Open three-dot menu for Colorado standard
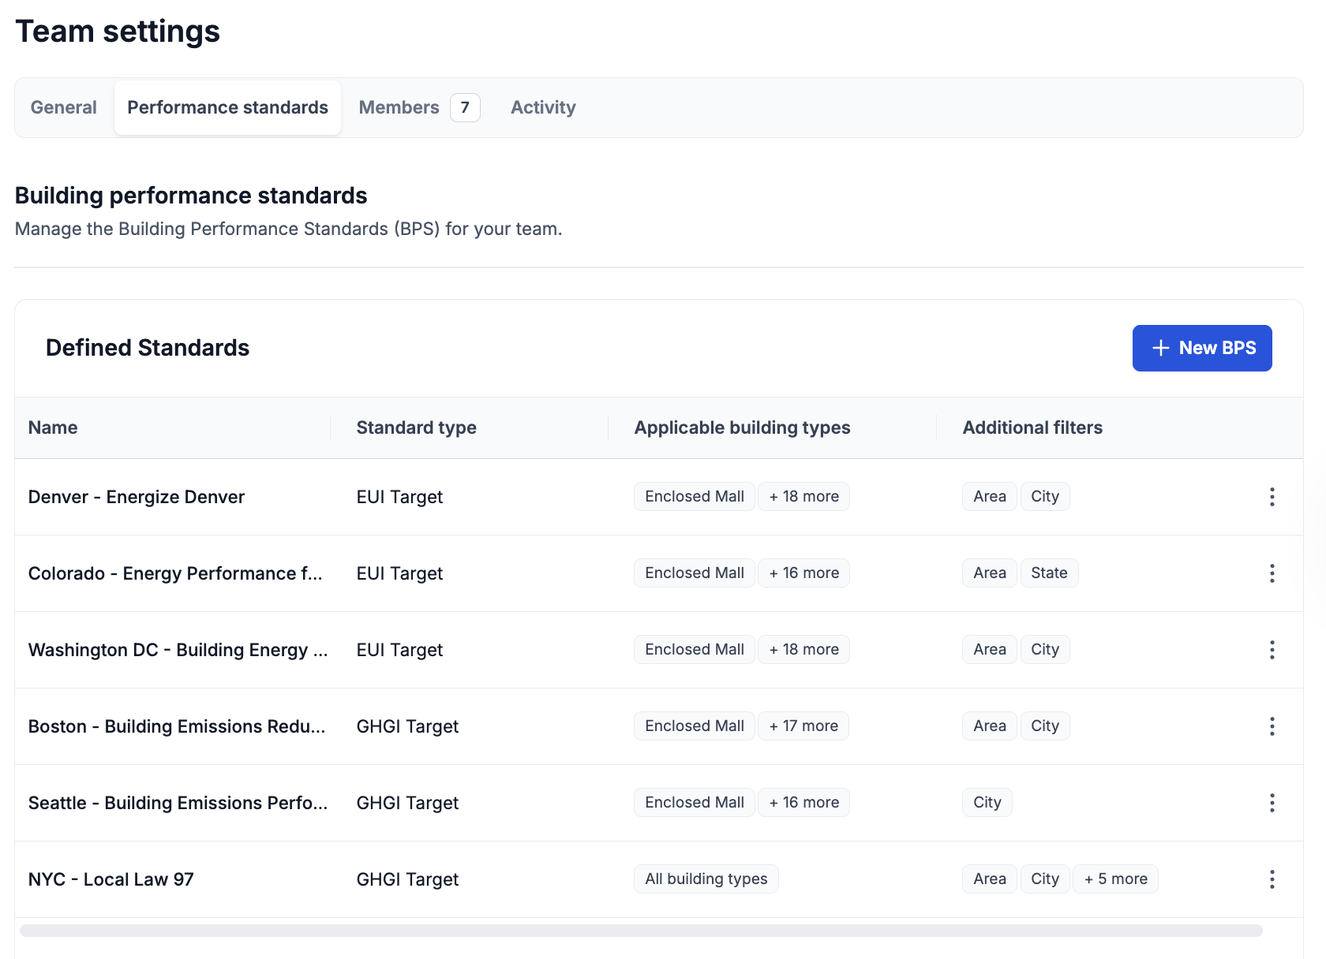 tap(1272, 573)
